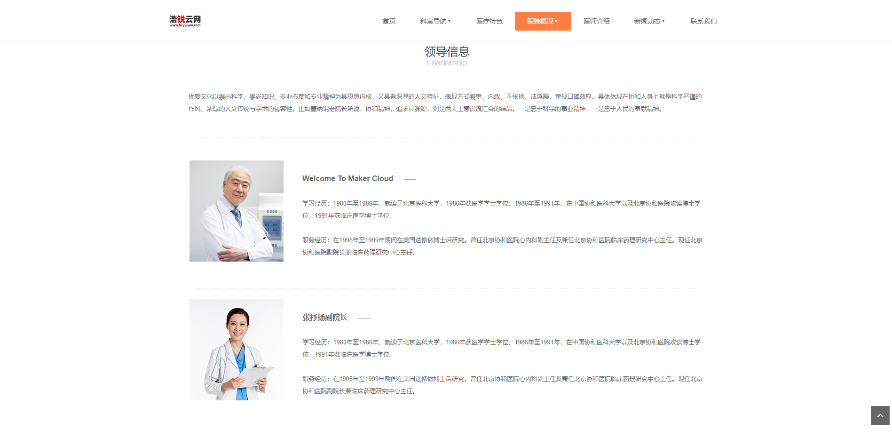
Task: Click the 张抒扬副院长 heading
Action: [325, 318]
